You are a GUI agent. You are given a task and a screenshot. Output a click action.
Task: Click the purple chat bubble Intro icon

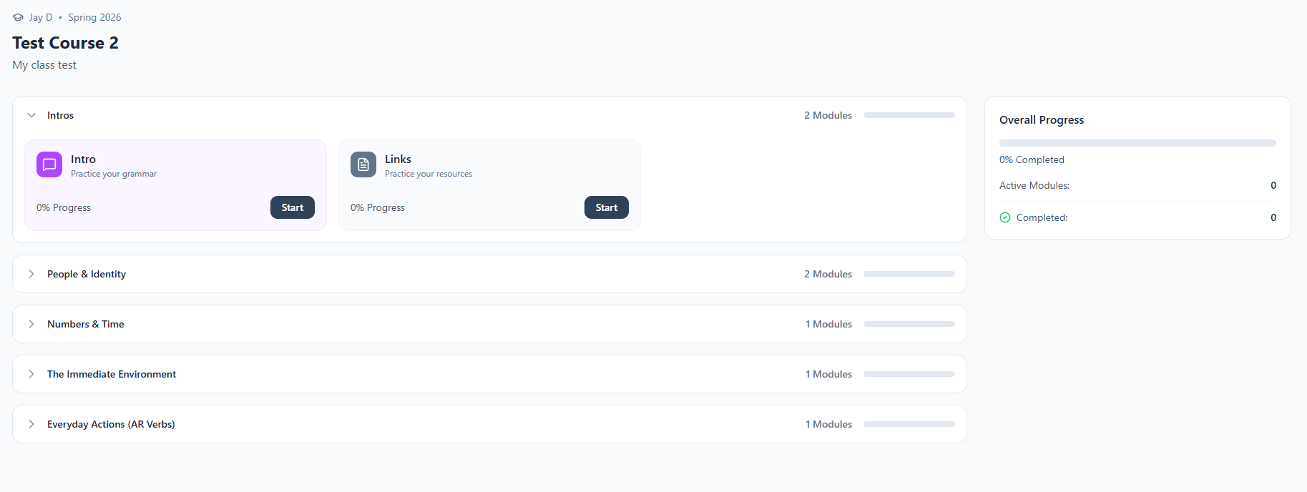click(x=49, y=164)
